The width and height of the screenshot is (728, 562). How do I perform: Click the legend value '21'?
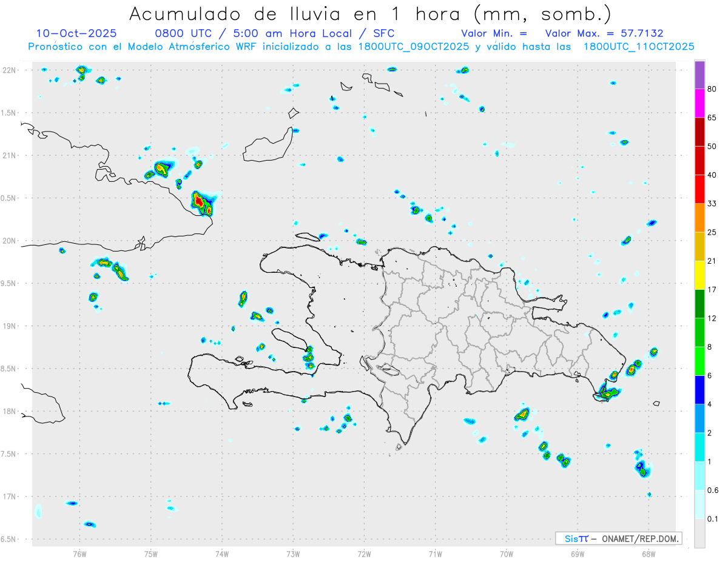tap(712, 261)
